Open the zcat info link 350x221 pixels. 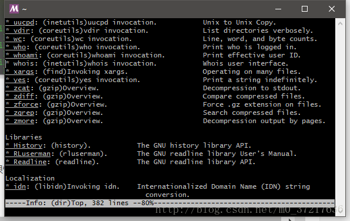(x=18, y=89)
